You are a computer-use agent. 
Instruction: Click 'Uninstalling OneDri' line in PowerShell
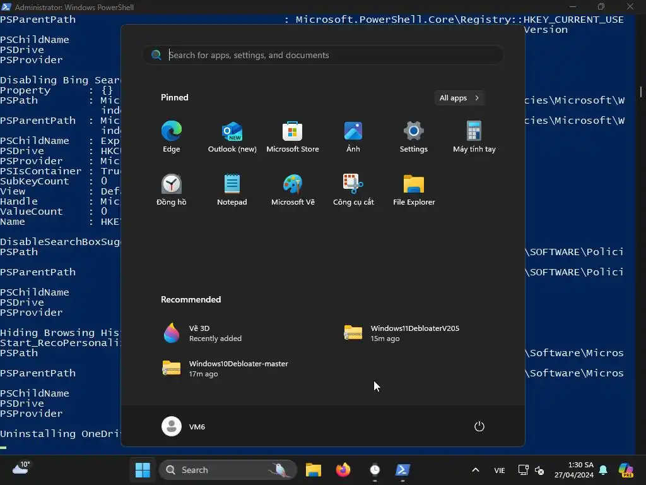60,433
